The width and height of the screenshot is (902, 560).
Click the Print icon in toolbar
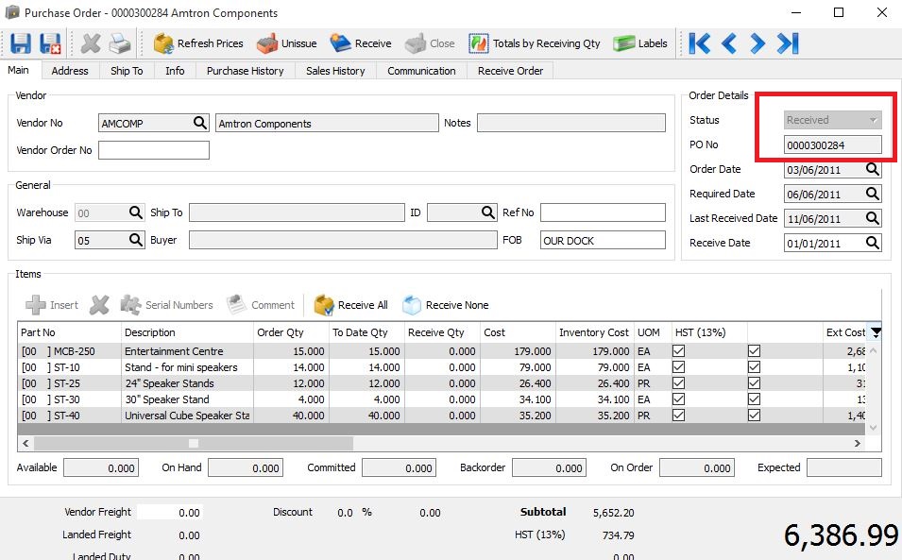120,43
